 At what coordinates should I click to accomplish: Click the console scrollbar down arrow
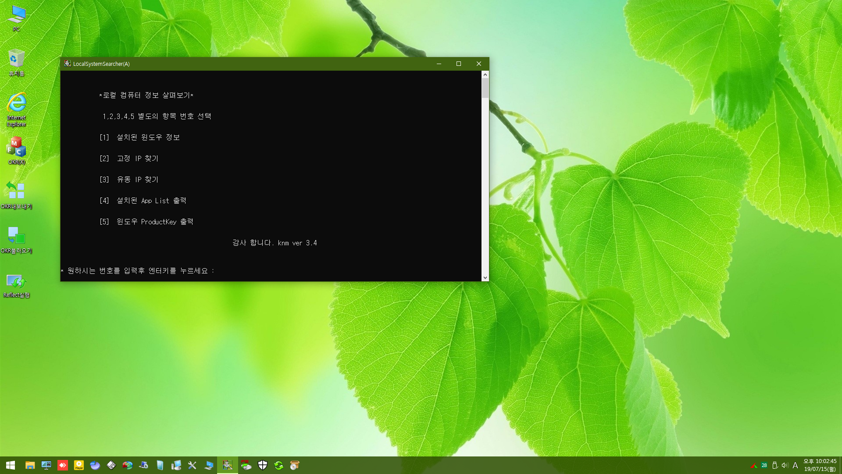(485, 277)
